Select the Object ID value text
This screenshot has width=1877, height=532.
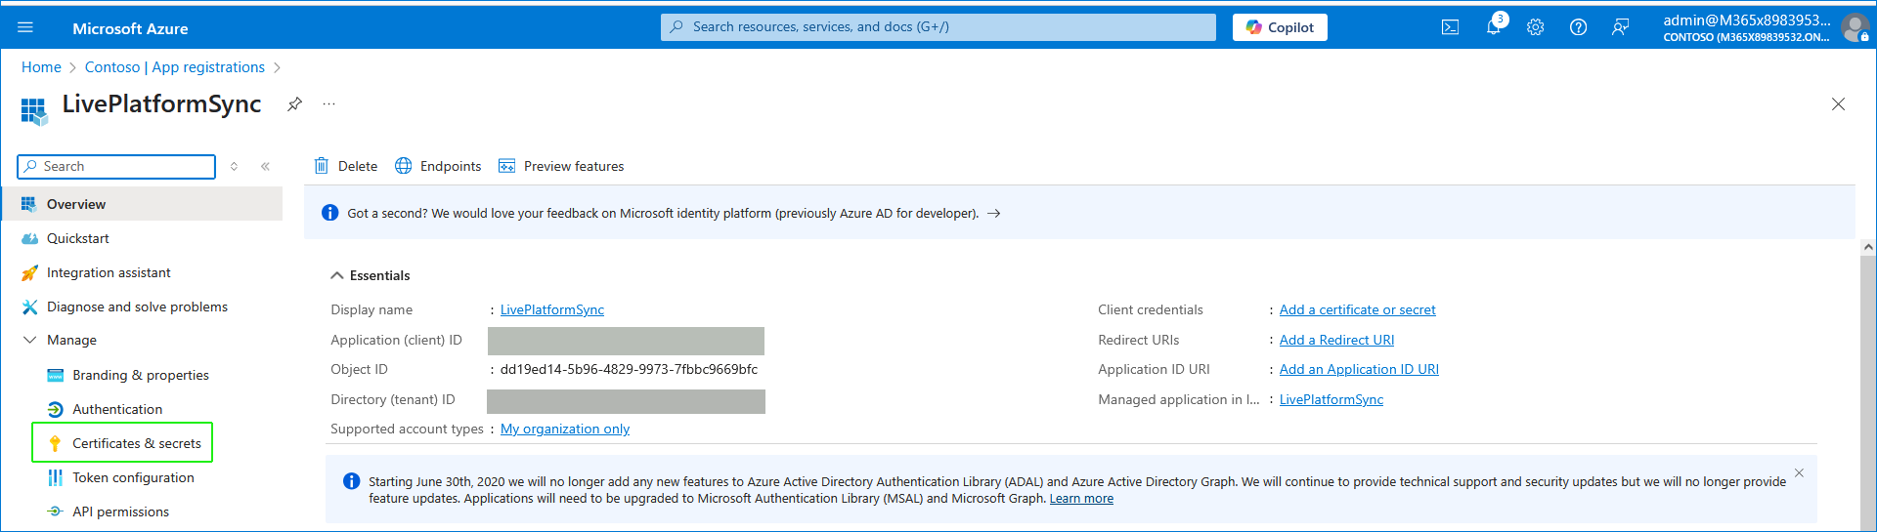pyautogui.click(x=629, y=369)
